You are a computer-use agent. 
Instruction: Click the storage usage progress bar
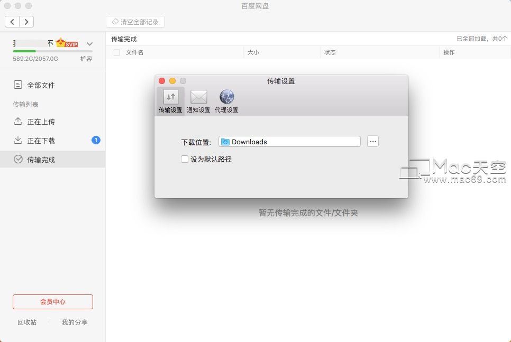(53, 51)
